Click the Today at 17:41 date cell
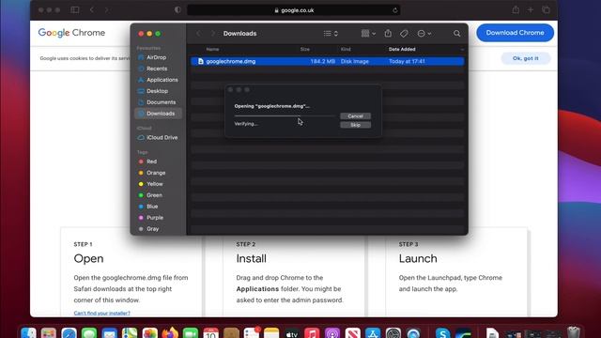 coord(407,61)
